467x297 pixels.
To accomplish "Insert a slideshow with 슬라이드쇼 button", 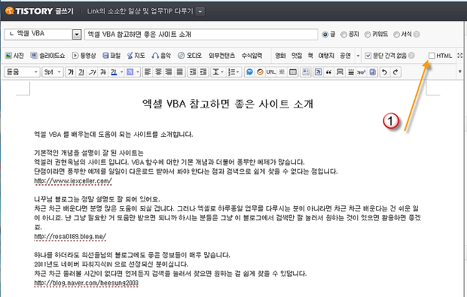I will [x=47, y=55].
